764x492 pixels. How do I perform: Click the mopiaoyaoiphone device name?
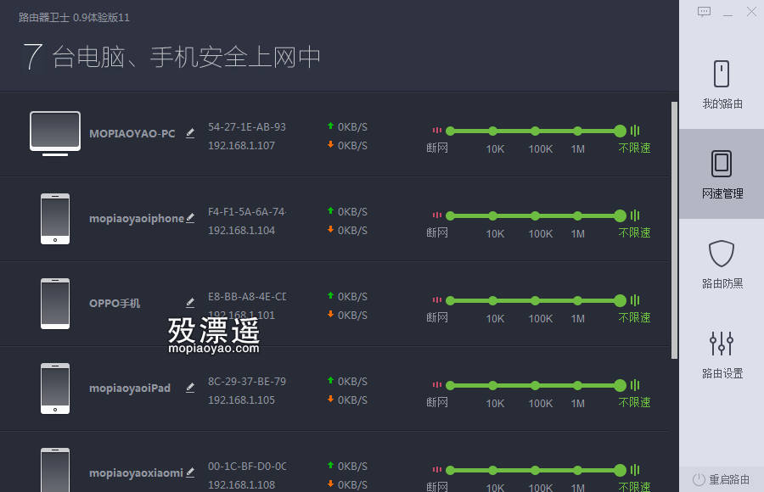137,219
